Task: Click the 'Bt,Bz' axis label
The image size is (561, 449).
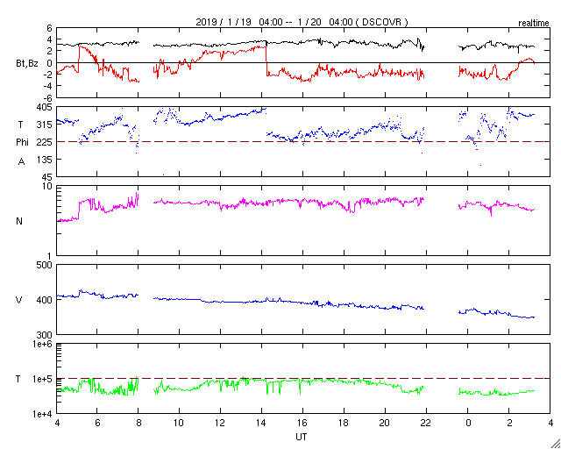Action: pyautogui.click(x=27, y=65)
